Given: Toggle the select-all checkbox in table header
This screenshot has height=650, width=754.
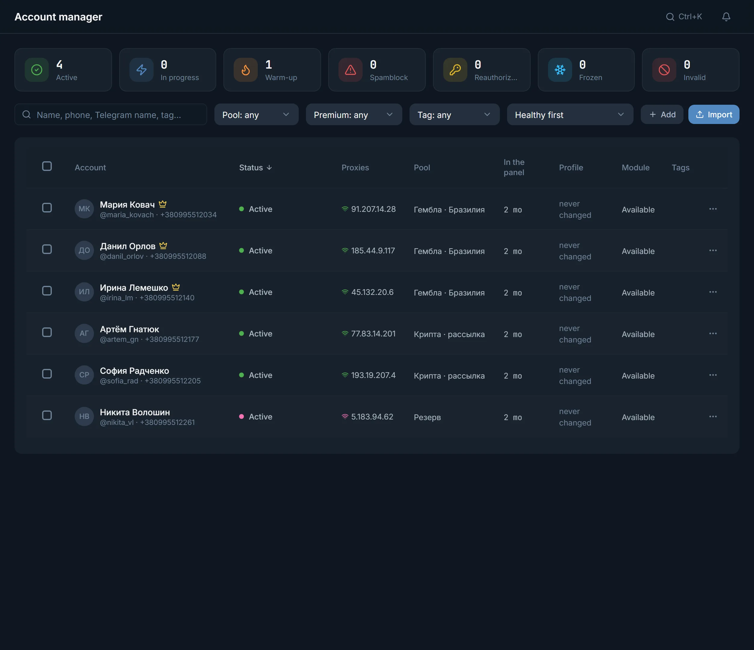Looking at the screenshot, I should point(47,166).
